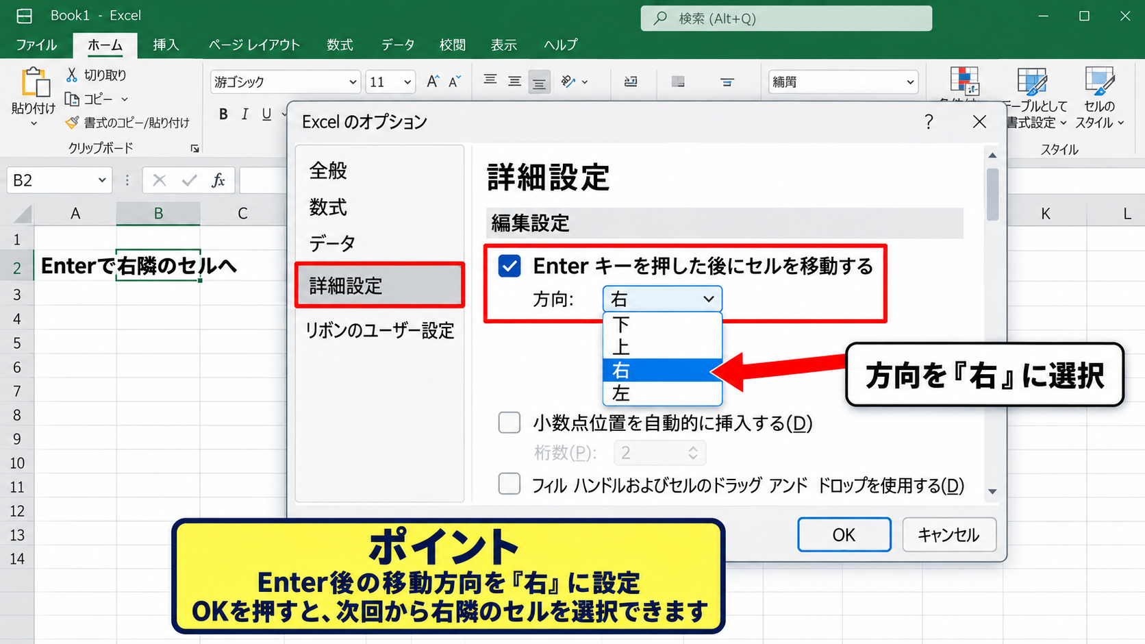1145x644 pixels.
Task: Click the text orientation icon
Action: tap(568, 82)
